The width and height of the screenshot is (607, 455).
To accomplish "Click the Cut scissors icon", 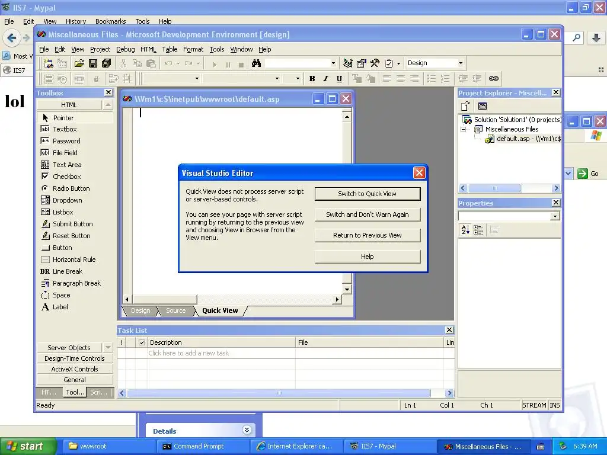I will (123, 63).
